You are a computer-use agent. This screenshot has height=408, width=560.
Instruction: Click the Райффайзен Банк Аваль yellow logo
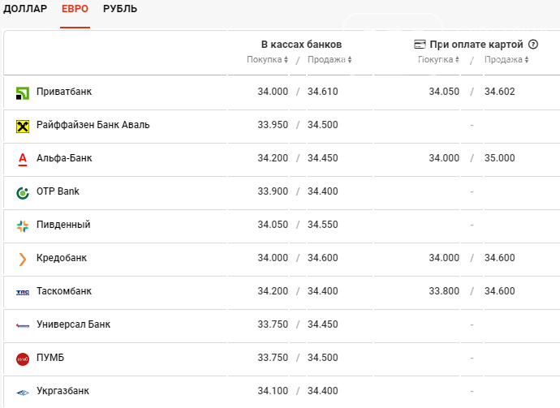click(23, 127)
